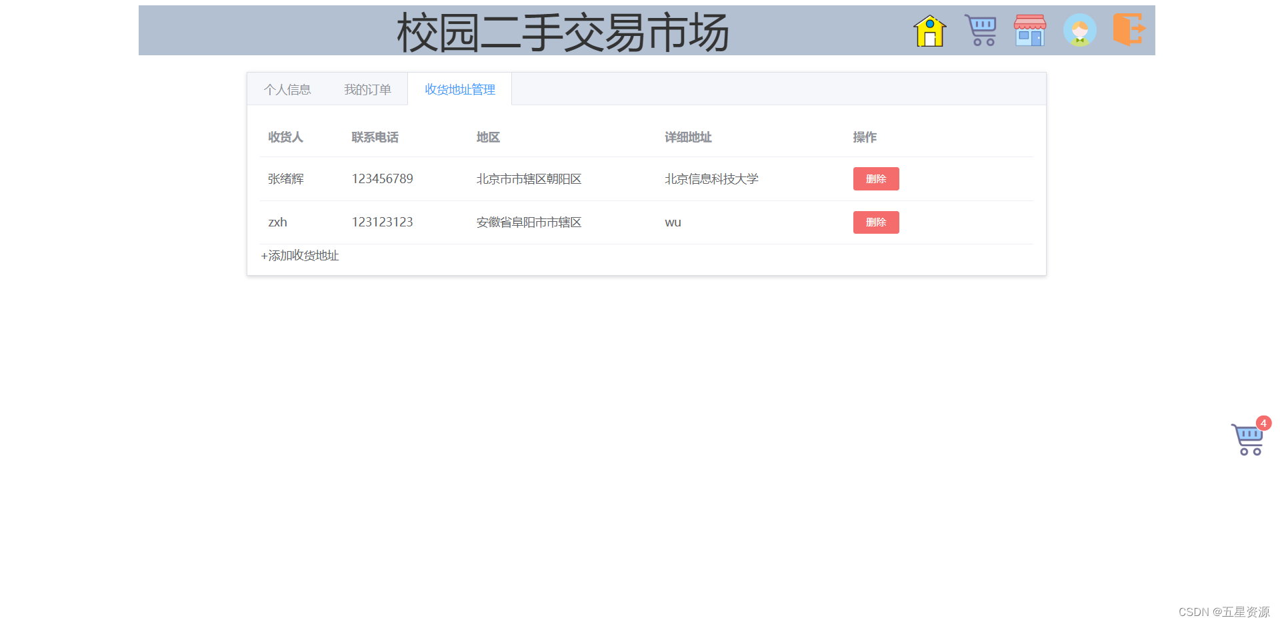This screenshot has height=624, width=1280.
Task: Click the orange logout door icon
Action: tap(1128, 30)
